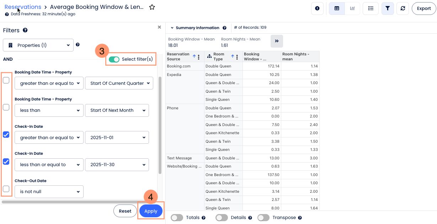437x224 pixels.
Task: Click the filters panel vertical scrollbar
Action: (160, 124)
